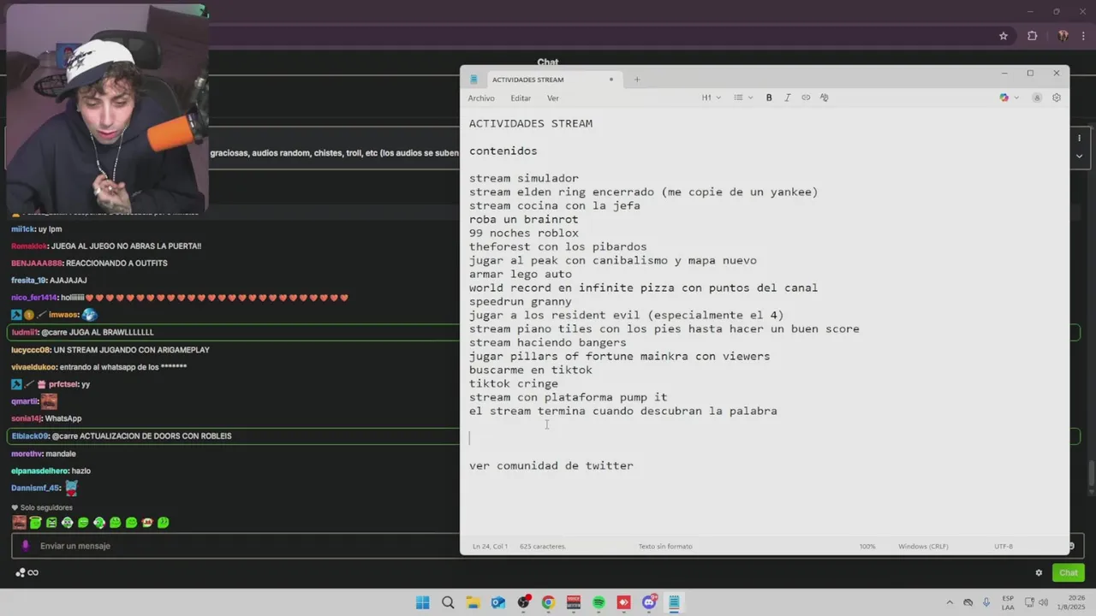Open the Copilot menu in Notepad
The height and width of the screenshot is (616, 1096).
coord(1010,98)
